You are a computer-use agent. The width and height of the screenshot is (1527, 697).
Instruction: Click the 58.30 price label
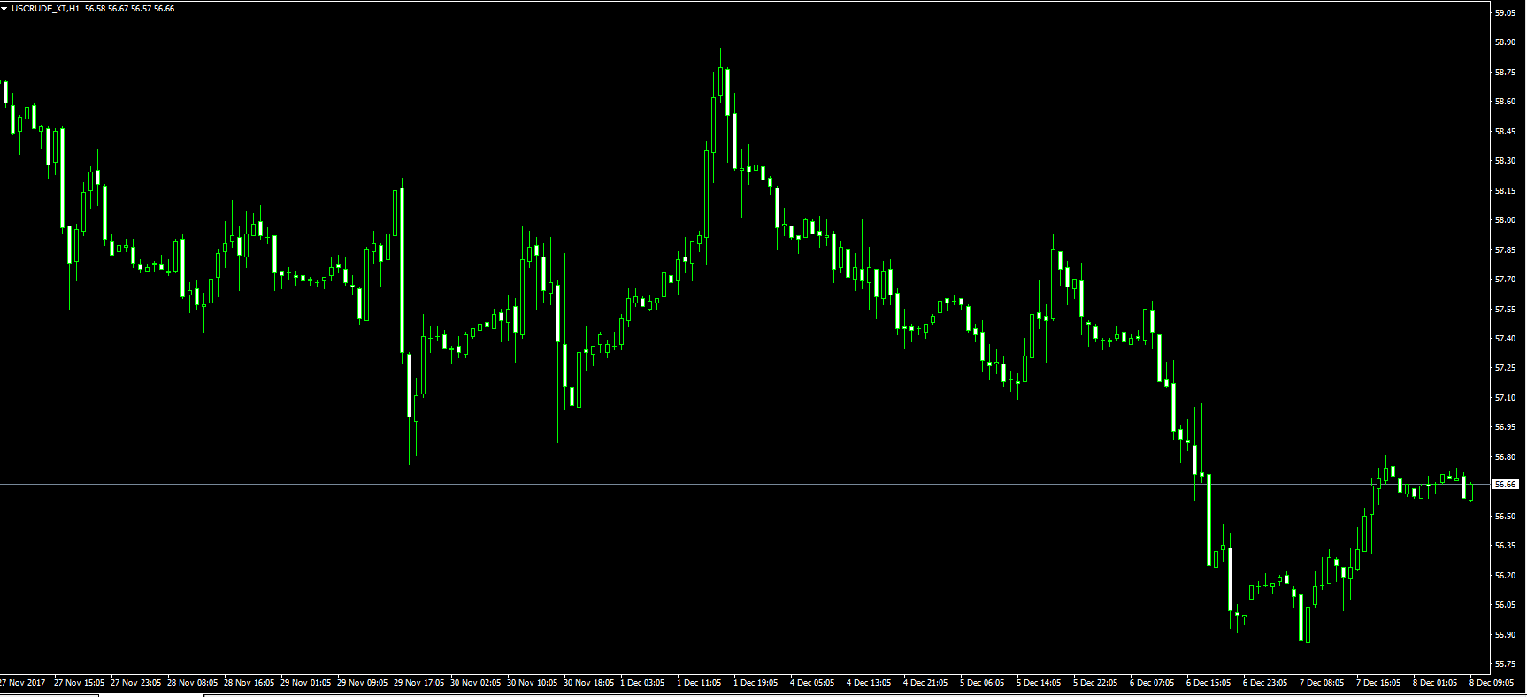point(1505,161)
